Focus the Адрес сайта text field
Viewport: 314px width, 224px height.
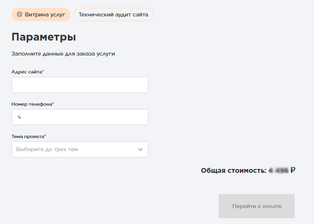(x=79, y=85)
